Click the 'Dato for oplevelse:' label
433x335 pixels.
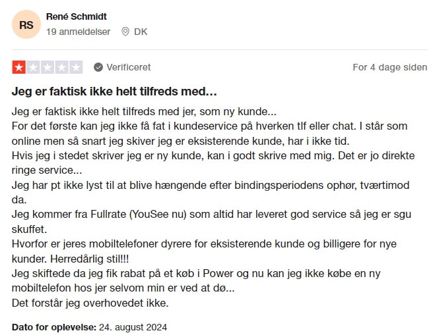pos(54,326)
